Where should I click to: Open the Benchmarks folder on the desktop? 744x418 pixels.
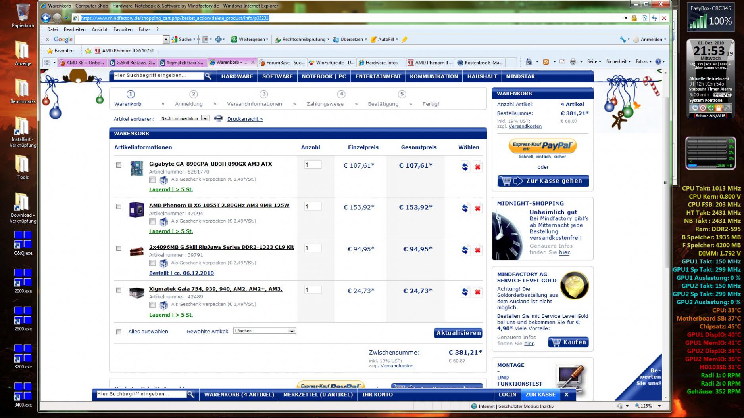click(x=23, y=91)
